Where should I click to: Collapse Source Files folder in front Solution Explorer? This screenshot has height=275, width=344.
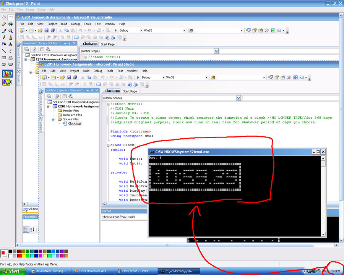tap(53, 119)
